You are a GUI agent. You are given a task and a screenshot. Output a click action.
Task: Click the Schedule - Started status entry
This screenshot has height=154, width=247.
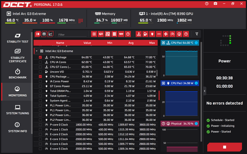[220, 120]
